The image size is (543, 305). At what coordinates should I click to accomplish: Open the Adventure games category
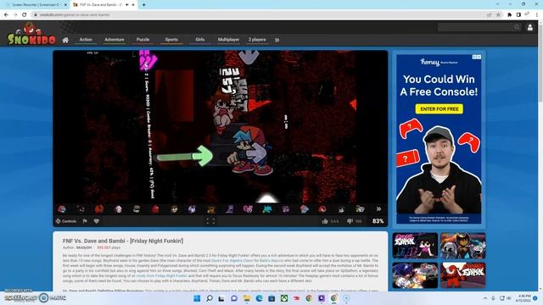115,40
